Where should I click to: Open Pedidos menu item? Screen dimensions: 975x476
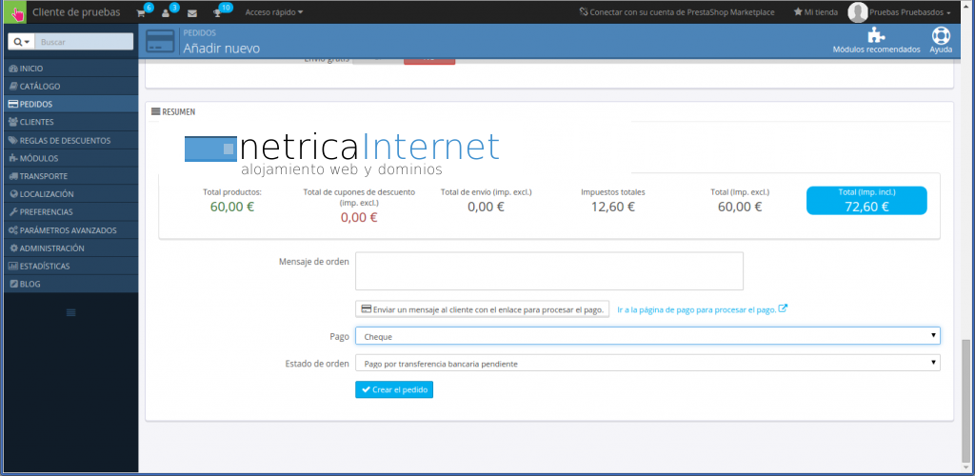[70, 105]
